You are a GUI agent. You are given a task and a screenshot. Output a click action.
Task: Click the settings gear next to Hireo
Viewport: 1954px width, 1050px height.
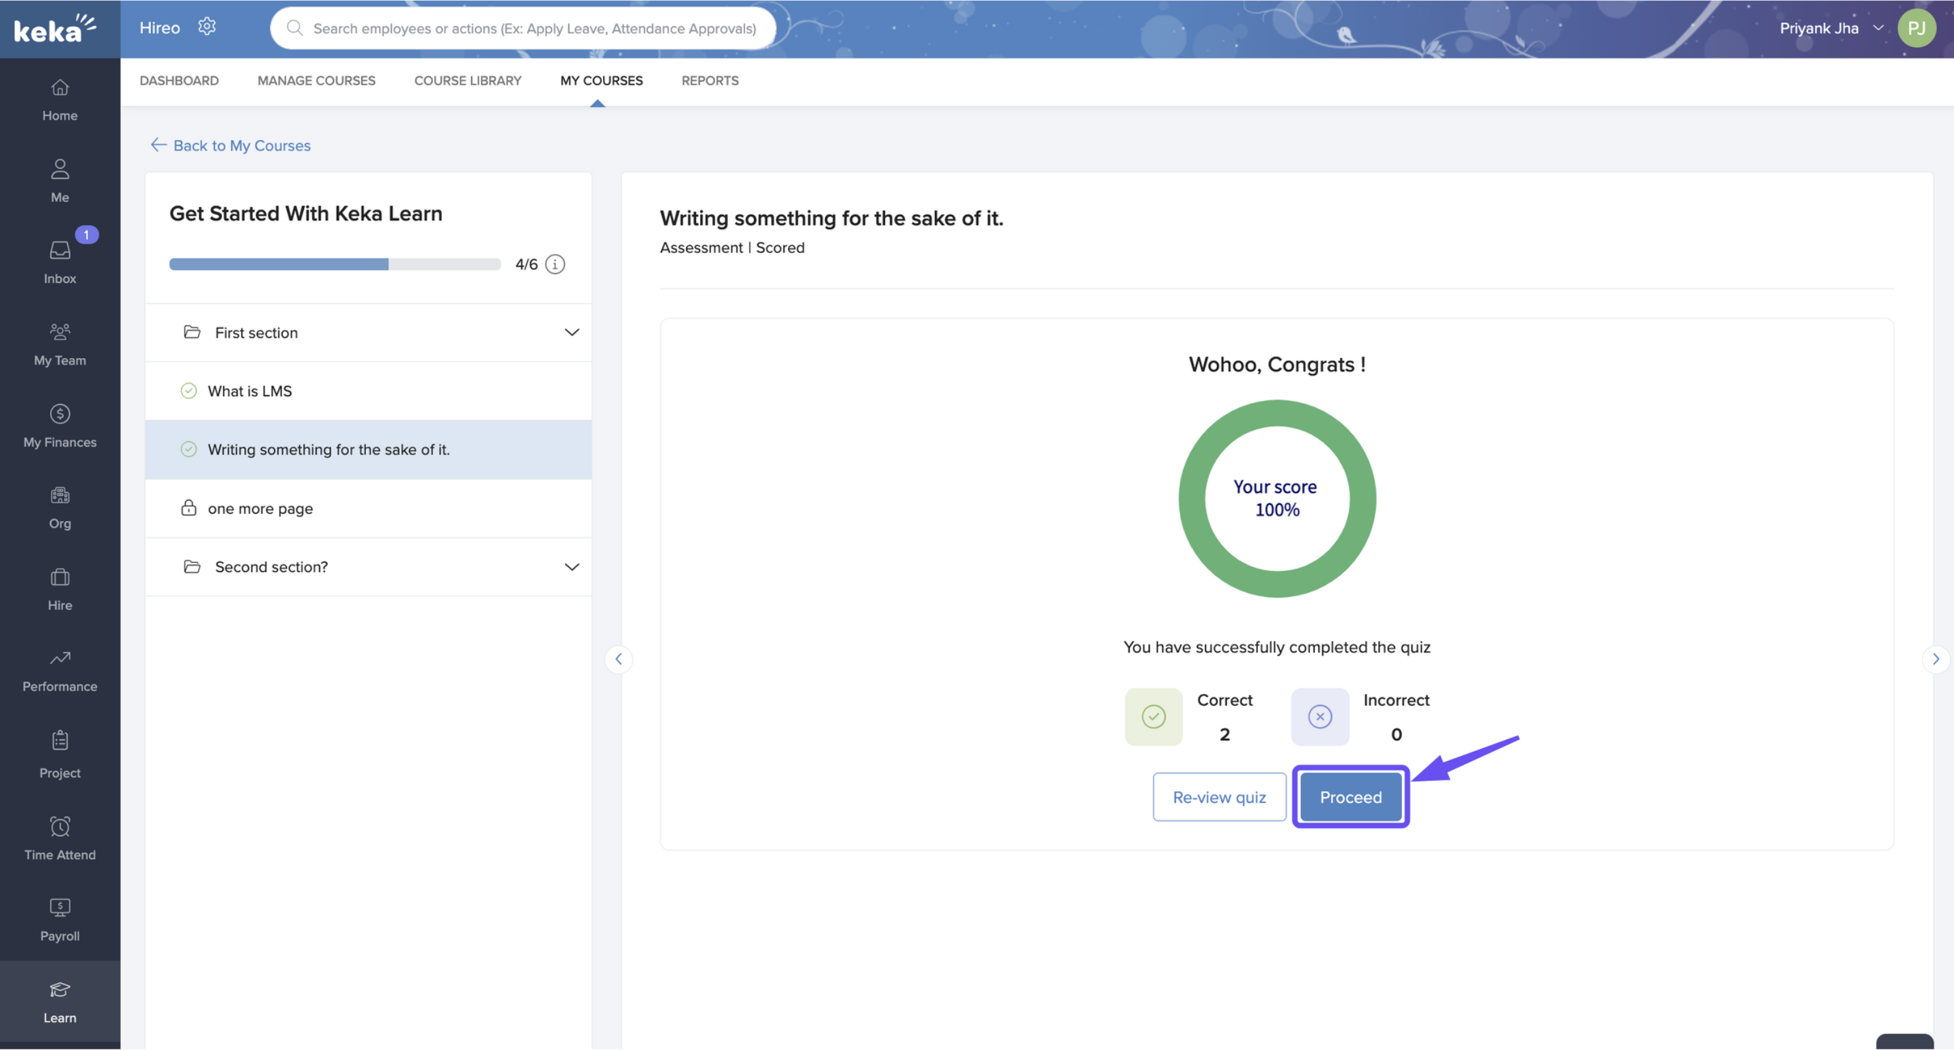(x=206, y=27)
